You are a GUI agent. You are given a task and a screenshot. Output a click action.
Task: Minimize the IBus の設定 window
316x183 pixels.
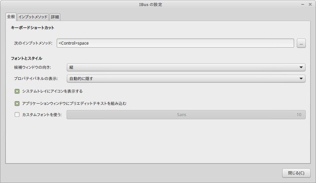pyautogui.click(x=303, y=4)
